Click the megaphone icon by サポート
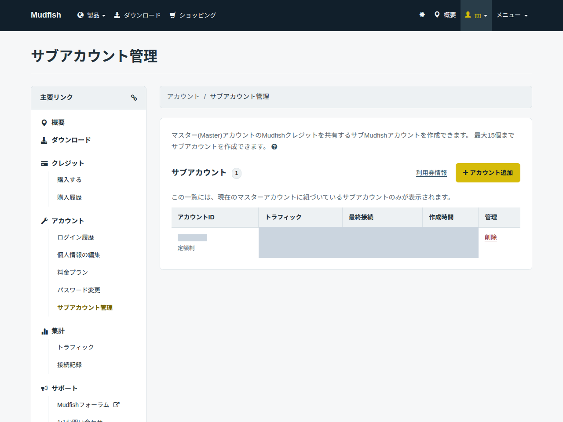The image size is (563, 422). [x=44, y=389]
